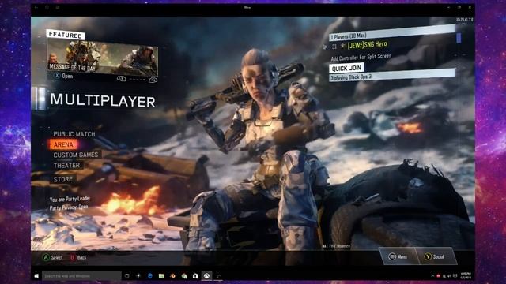The image size is (506, 284).
Task: Click the RB bumper icon under Featured
Action: coord(153,80)
